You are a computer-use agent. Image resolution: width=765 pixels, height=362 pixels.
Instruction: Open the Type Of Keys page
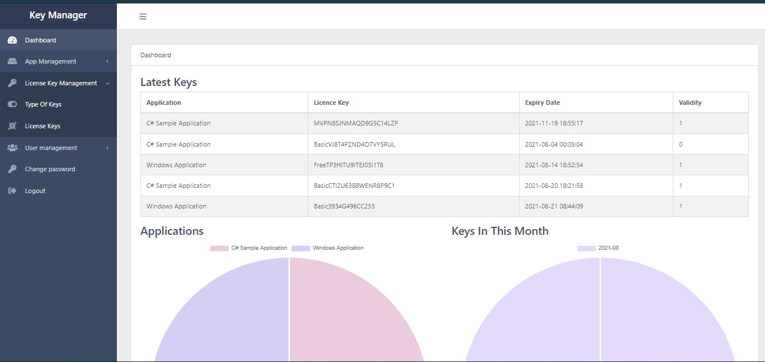point(43,104)
